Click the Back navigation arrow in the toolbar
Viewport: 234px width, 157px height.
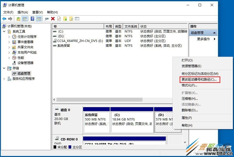(4, 19)
